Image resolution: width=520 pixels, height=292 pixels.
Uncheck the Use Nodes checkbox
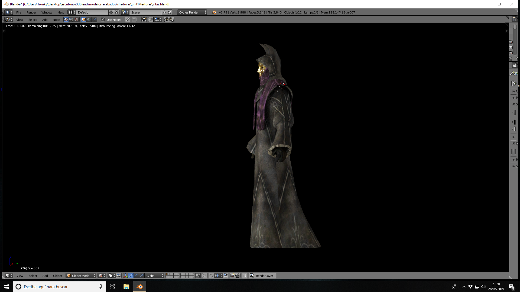[x=103, y=19]
